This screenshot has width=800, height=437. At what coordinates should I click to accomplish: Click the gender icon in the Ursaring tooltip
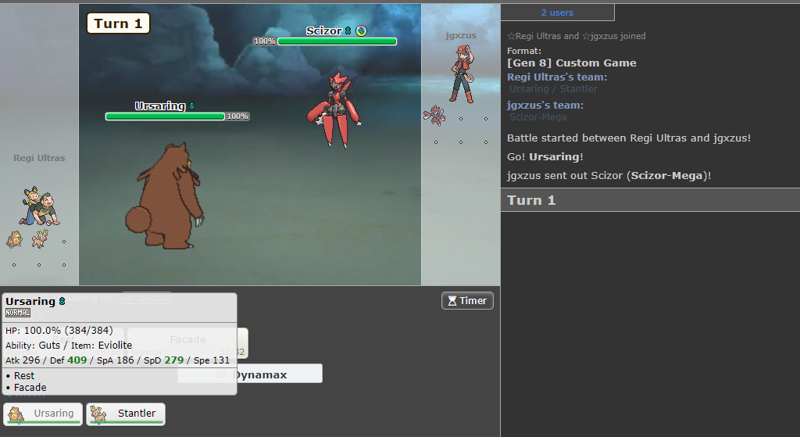click(62, 301)
